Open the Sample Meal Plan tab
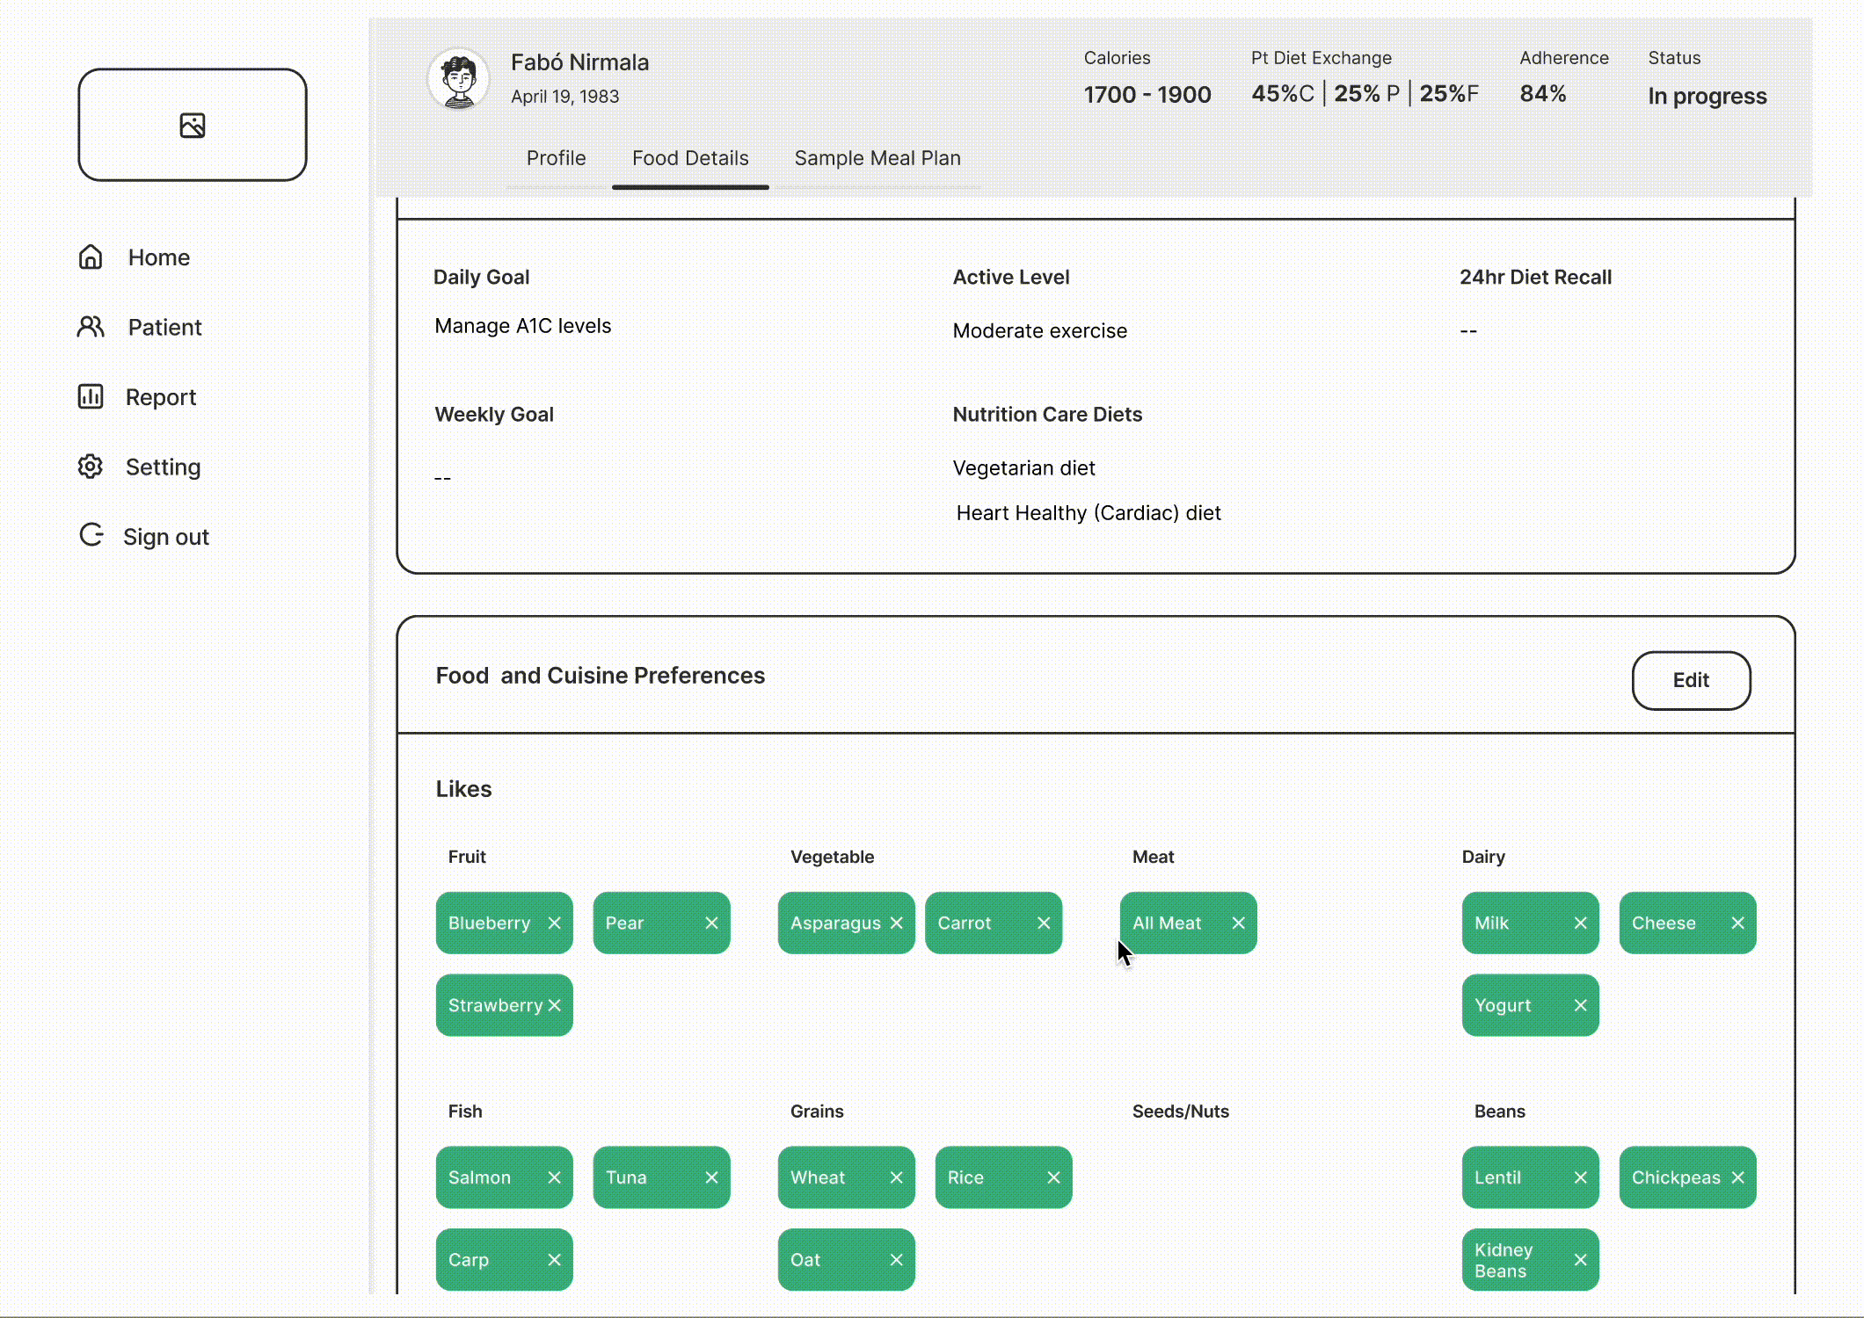1864x1318 pixels. pyautogui.click(x=877, y=158)
